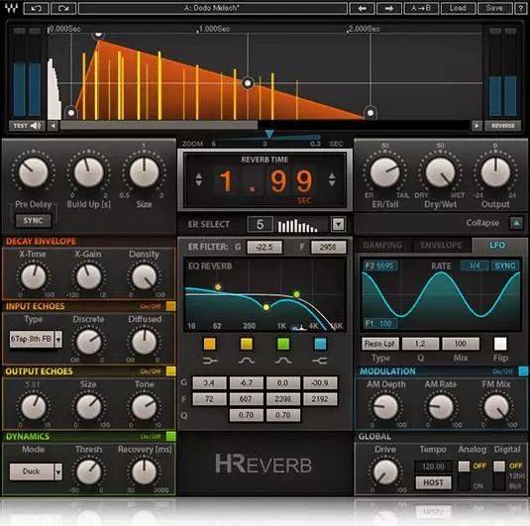Click the next preset right-arrow icon
This screenshot has height=526, width=530.
tap(389, 8)
